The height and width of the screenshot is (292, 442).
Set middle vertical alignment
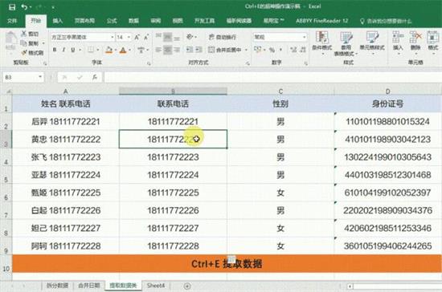click(168, 36)
